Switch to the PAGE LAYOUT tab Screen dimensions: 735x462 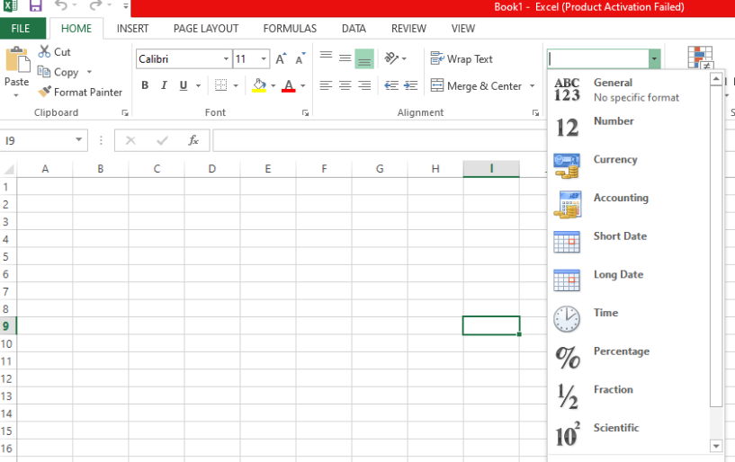[x=206, y=29]
